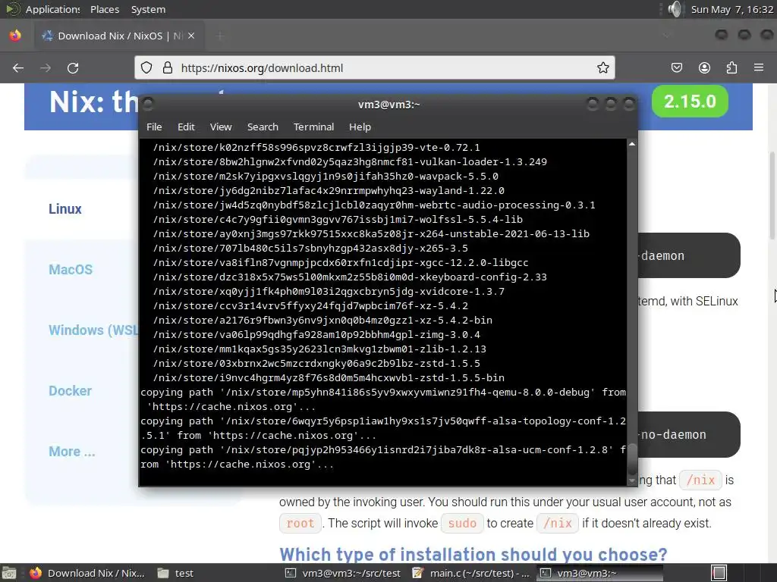Screen dimensions: 777x582
Task: Open the terminal Search menu
Action: click(263, 127)
